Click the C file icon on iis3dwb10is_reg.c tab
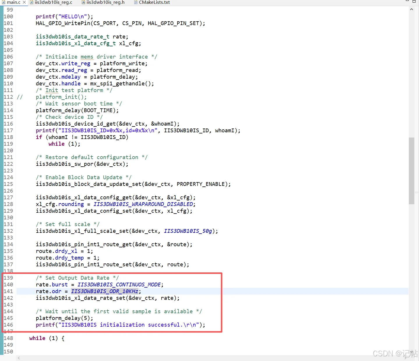 click(x=32, y=2)
